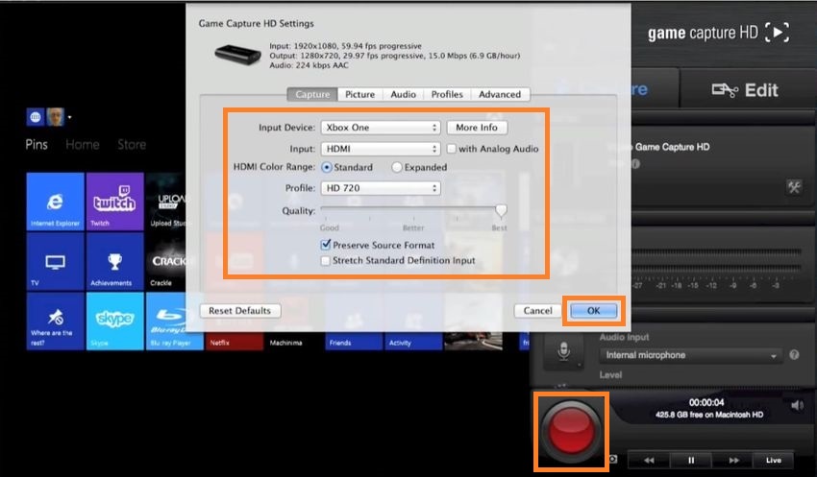Click the game capture HD logo icon

(x=777, y=33)
